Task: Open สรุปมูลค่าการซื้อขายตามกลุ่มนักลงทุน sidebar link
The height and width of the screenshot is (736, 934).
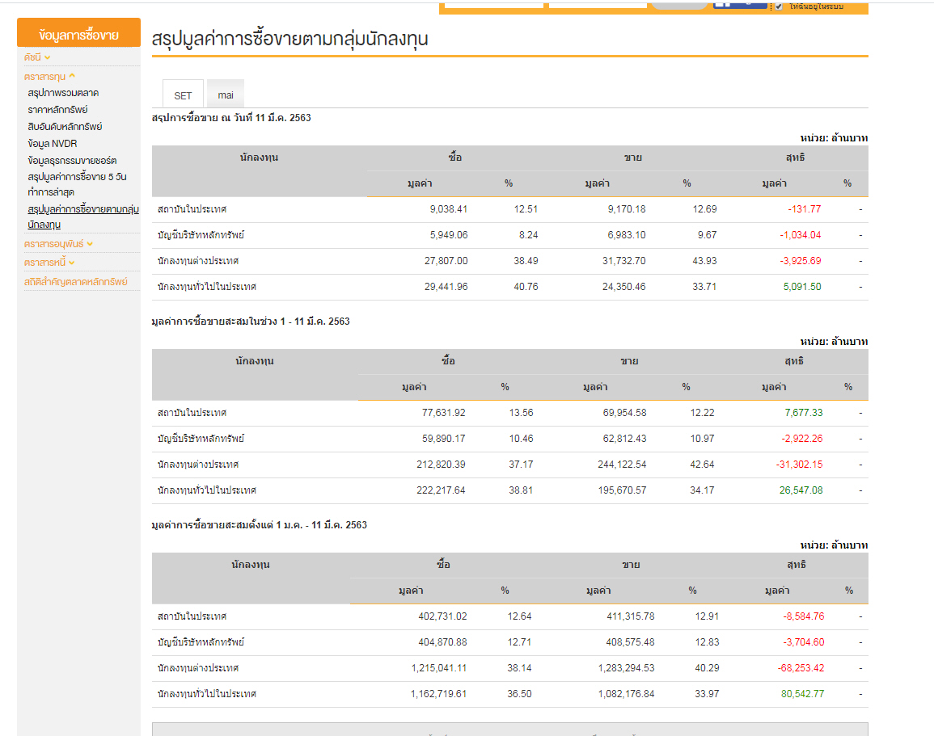Action: (83, 217)
